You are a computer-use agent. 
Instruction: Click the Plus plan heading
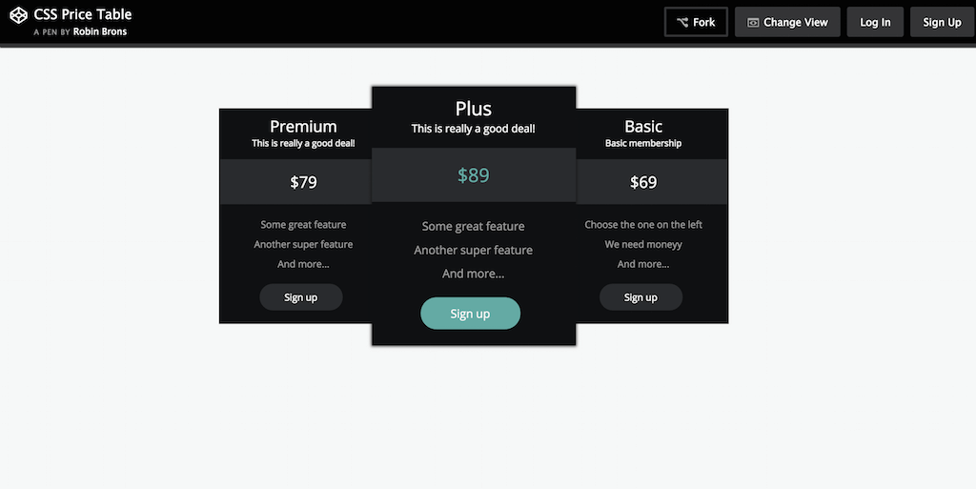click(474, 109)
